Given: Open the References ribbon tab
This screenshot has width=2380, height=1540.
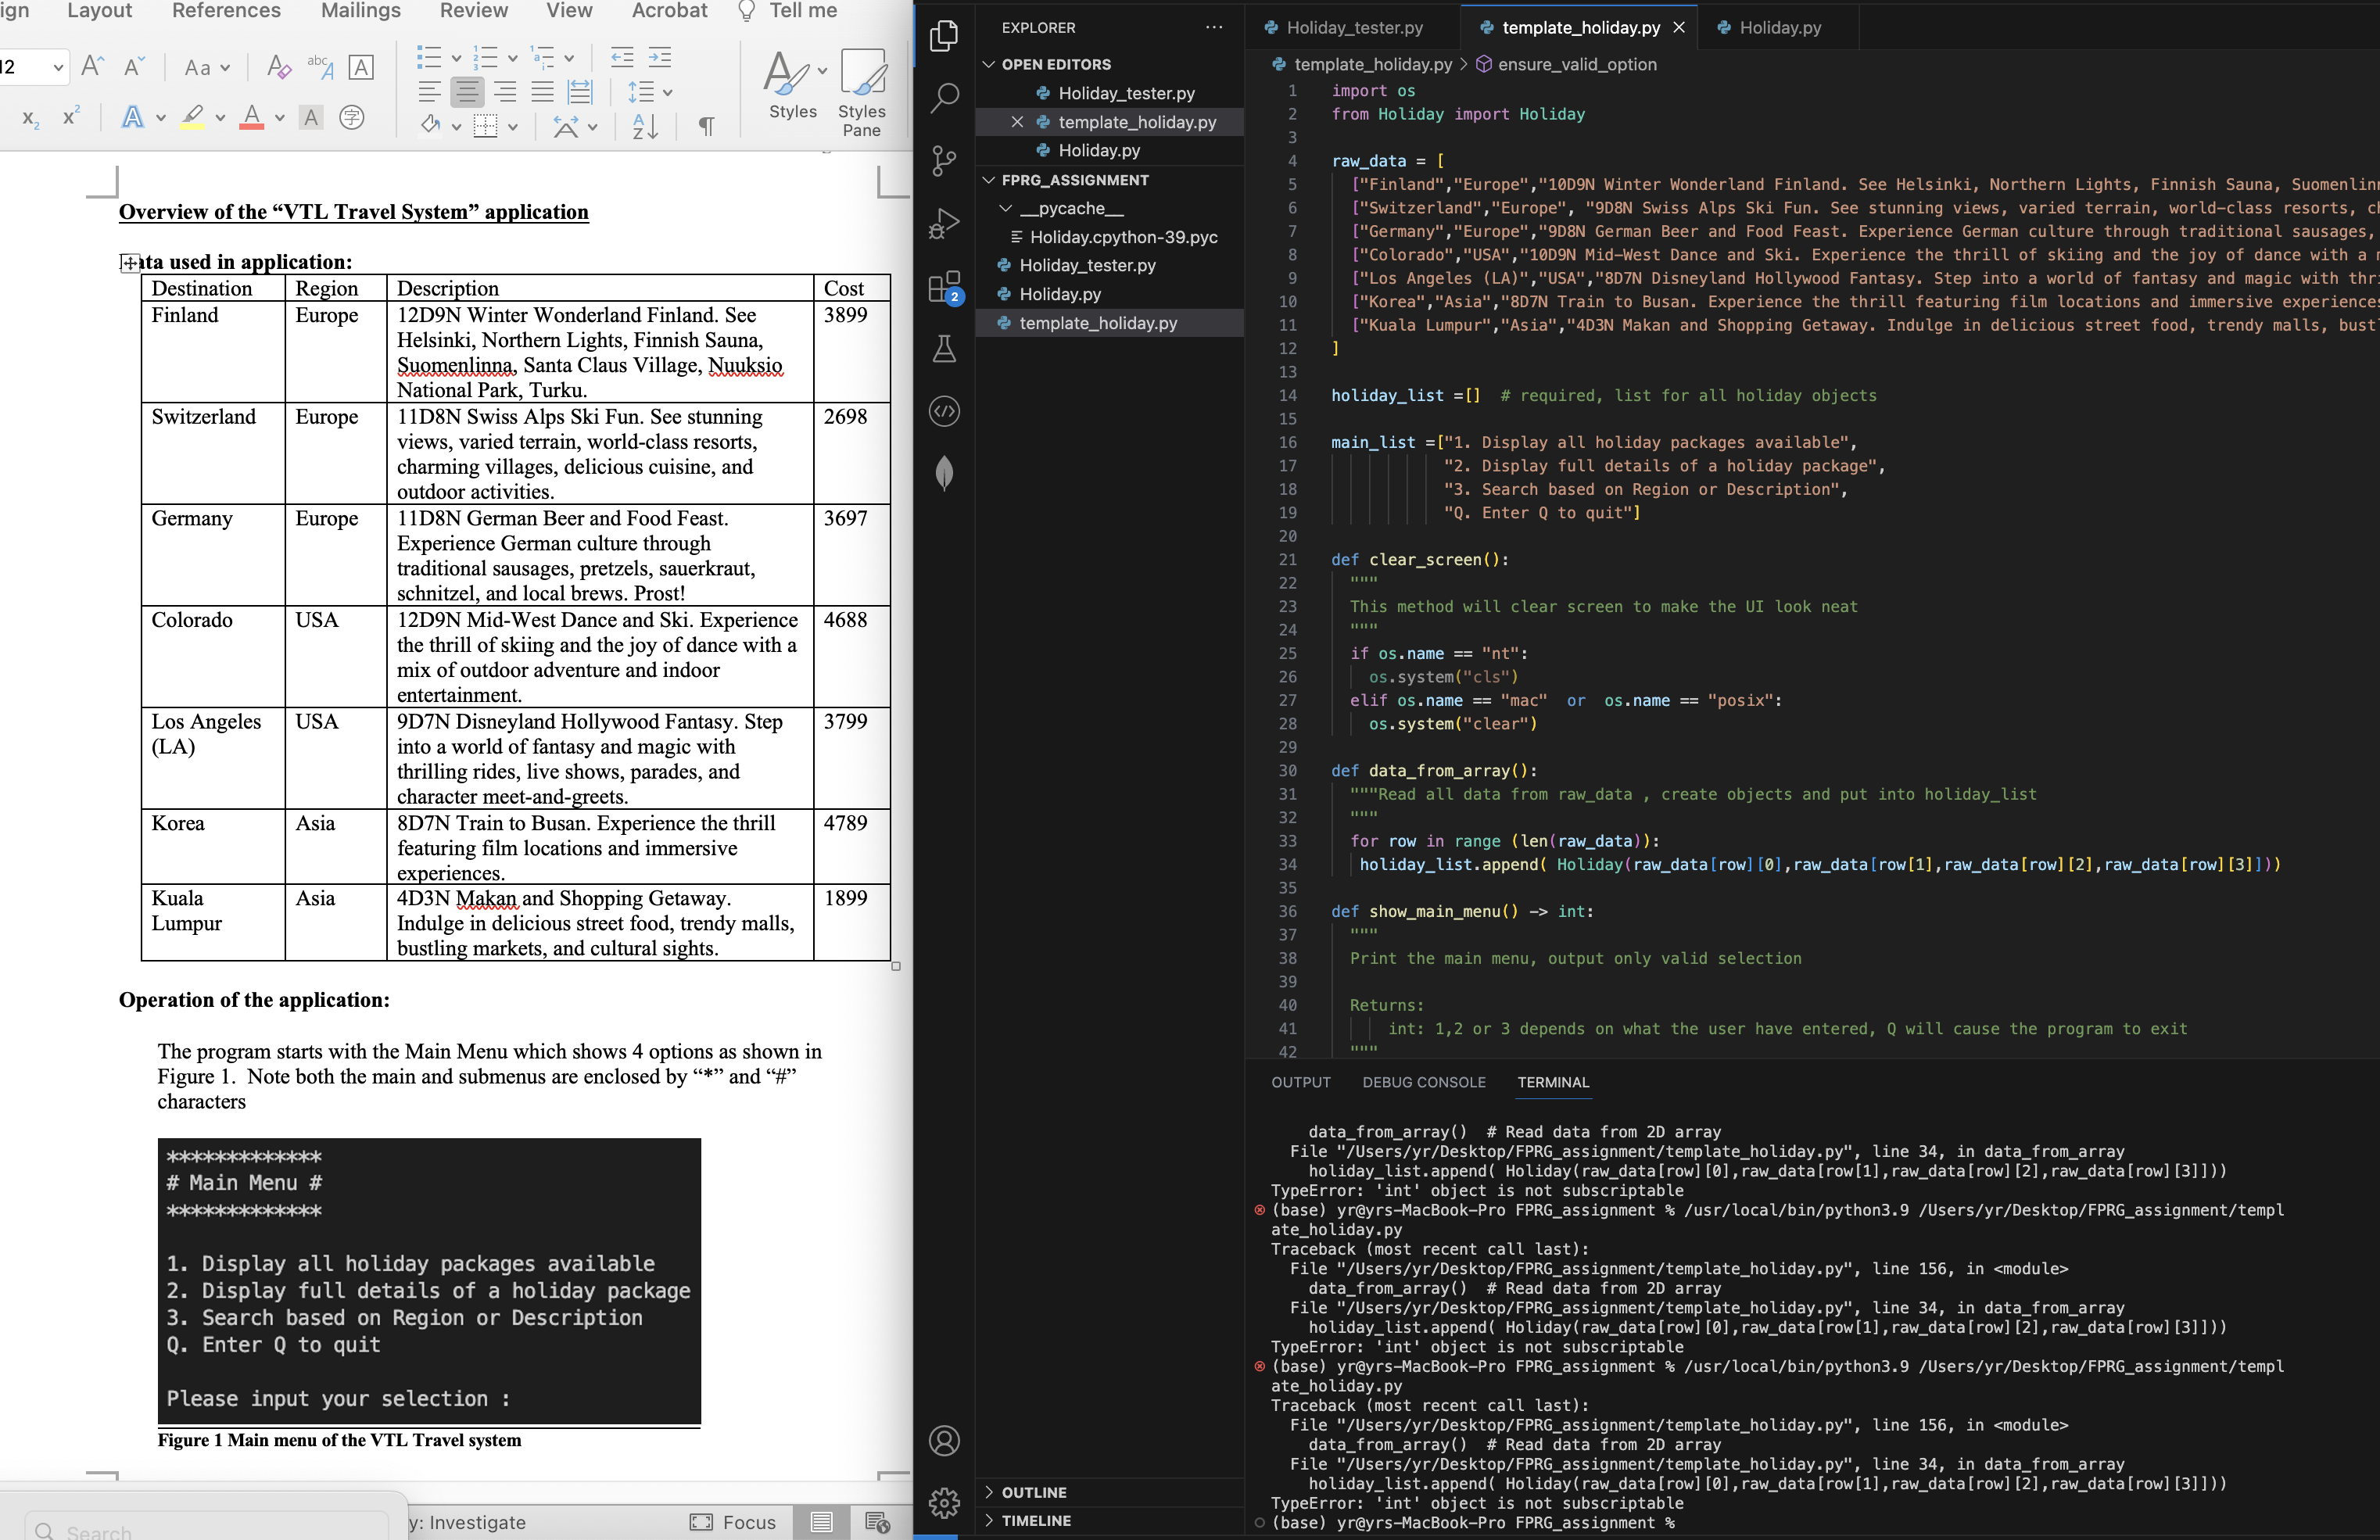Looking at the screenshot, I should coord(226,11).
